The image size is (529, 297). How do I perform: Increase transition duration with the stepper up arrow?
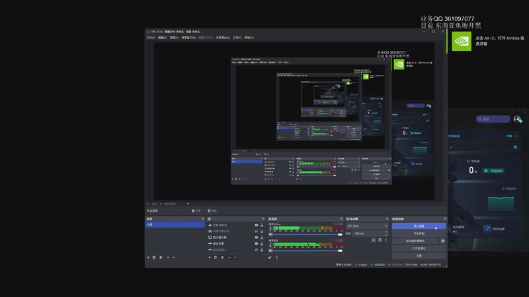[386, 232]
